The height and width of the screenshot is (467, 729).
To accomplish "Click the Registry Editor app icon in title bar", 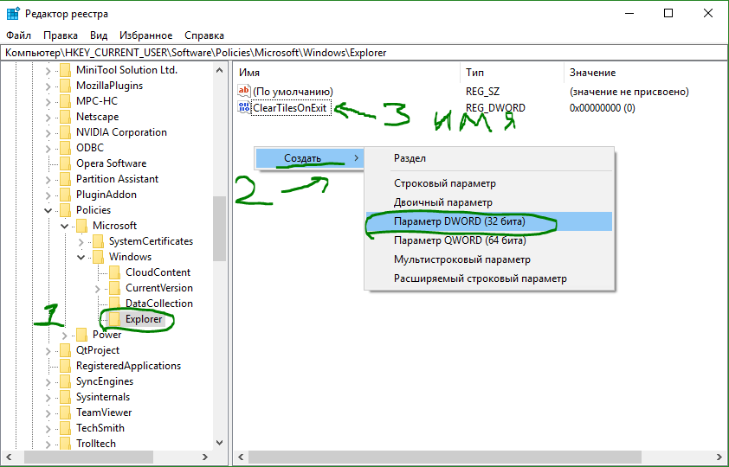I will click(x=12, y=13).
